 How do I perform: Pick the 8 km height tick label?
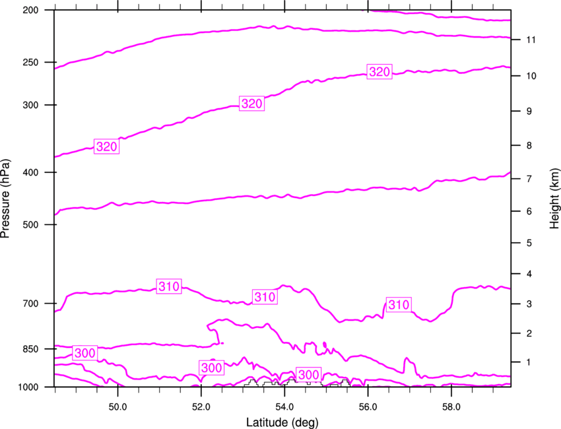(529, 146)
